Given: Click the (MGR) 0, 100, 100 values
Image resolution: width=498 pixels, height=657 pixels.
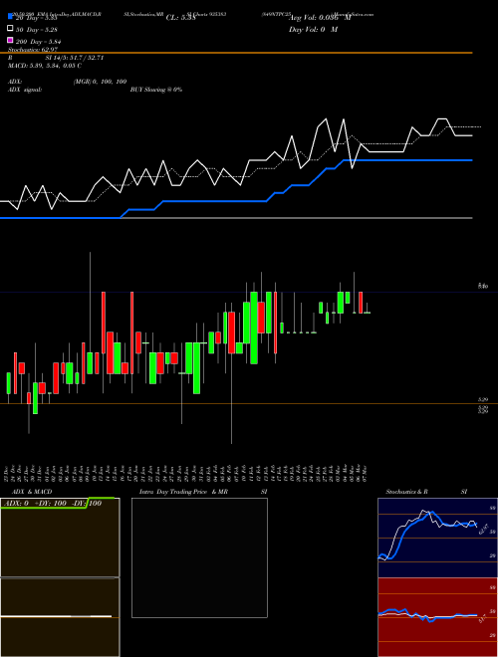Looking at the screenshot, I should (100, 82).
